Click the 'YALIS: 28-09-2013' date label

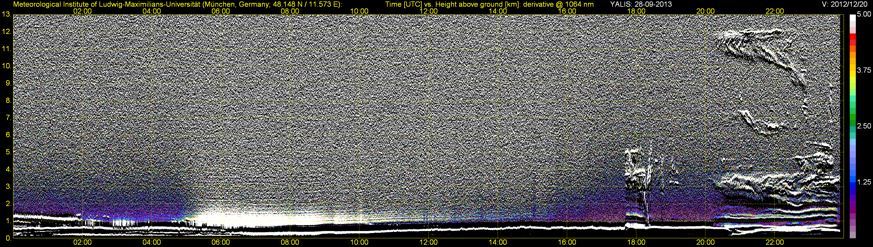click(x=641, y=4)
